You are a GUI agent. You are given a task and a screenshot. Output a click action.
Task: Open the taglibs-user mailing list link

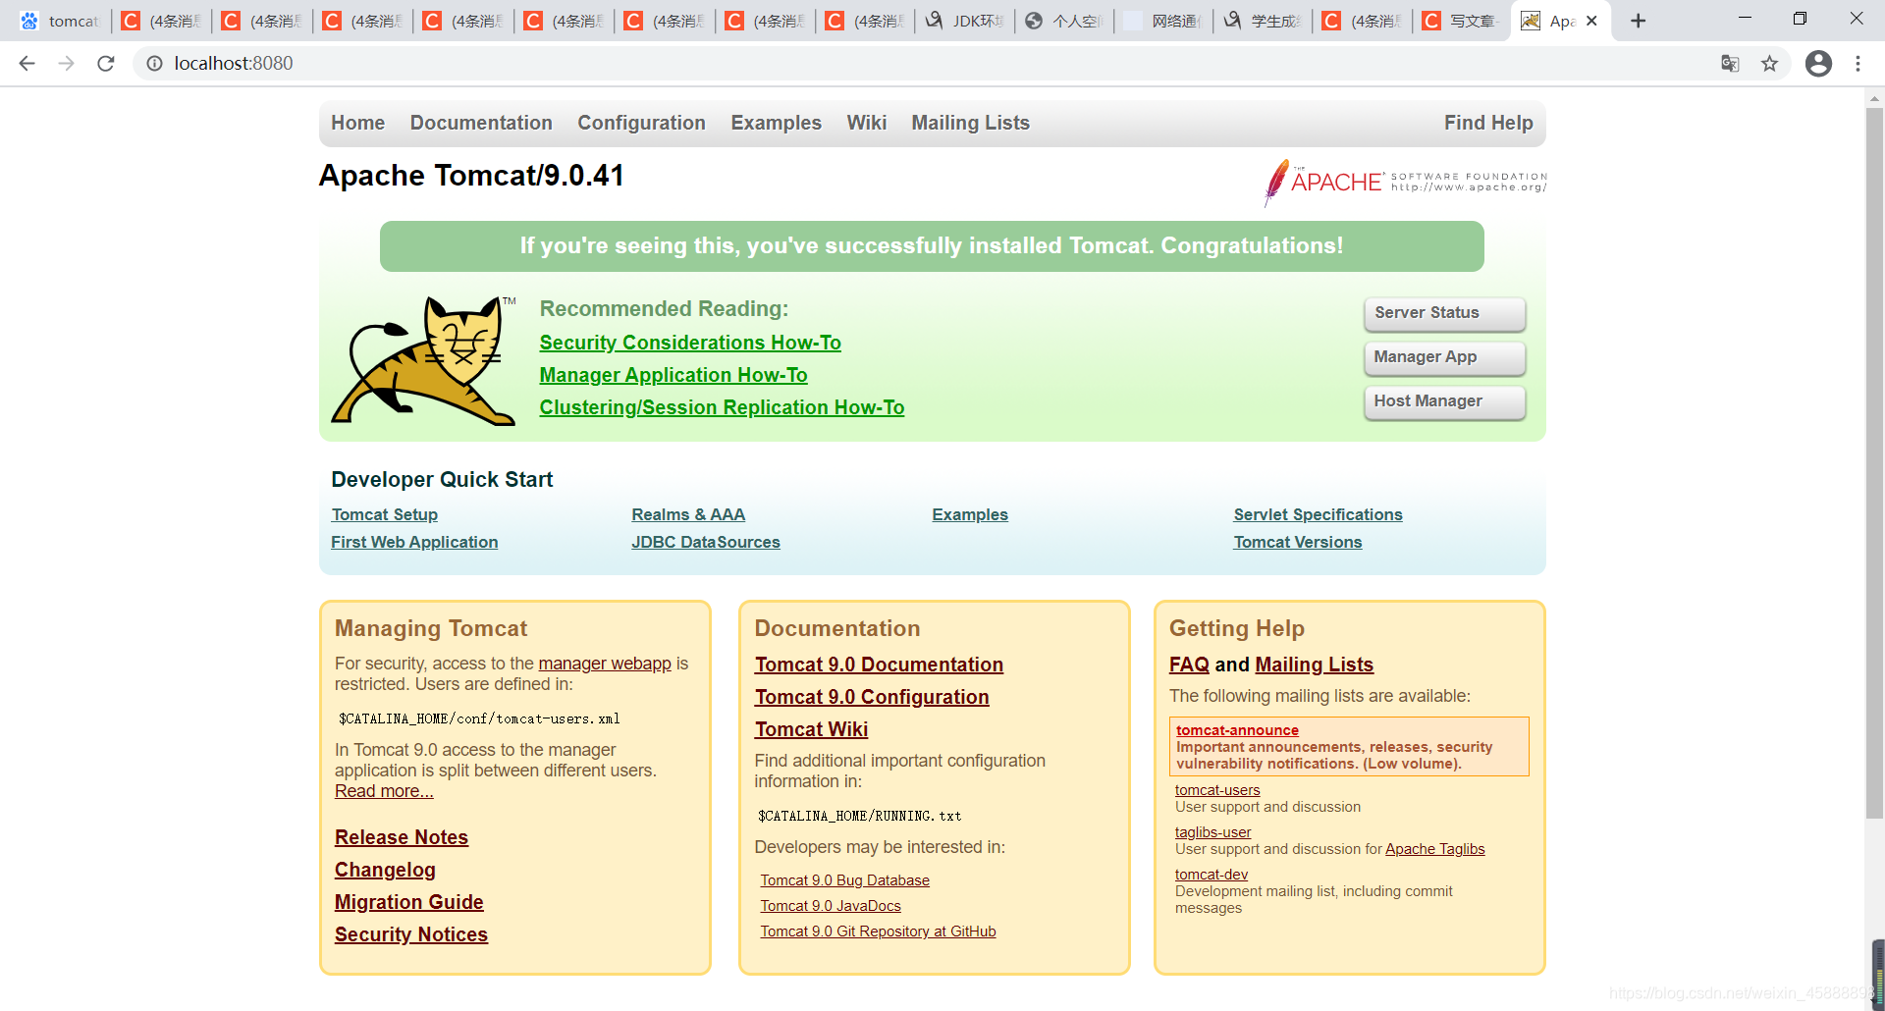point(1212,832)
